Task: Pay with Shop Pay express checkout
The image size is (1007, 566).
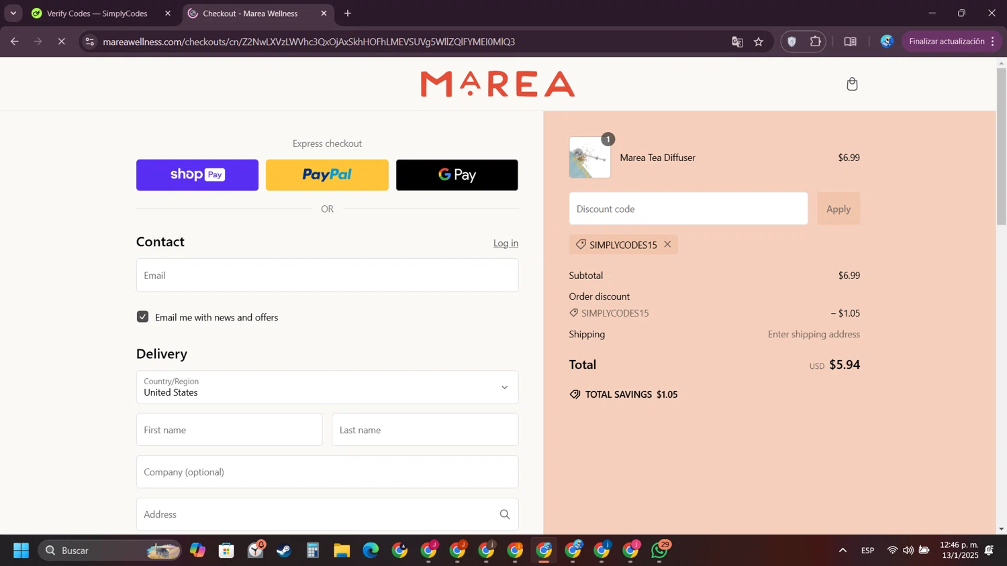Action: coord(197,175)
